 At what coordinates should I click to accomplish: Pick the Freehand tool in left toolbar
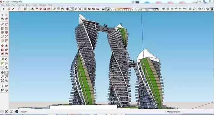click(x=6, y=24)
